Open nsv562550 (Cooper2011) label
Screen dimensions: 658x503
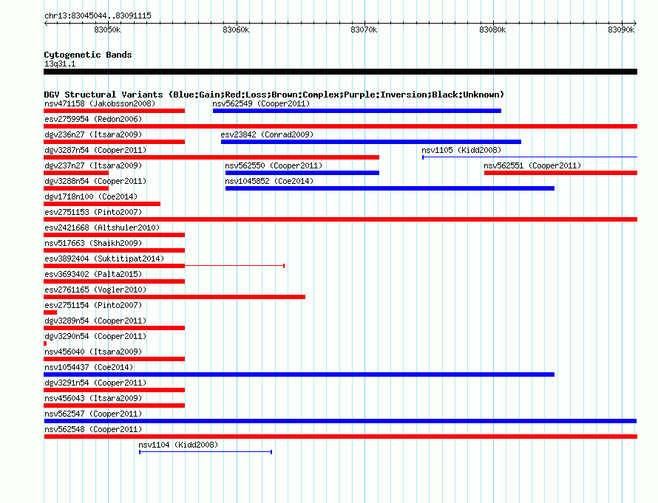point(274,165)
